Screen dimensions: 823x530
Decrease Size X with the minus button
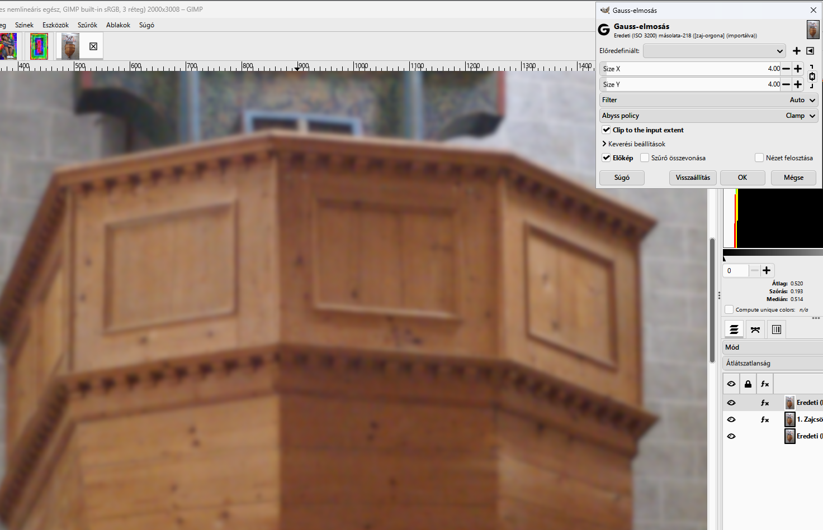click(786, 69)
